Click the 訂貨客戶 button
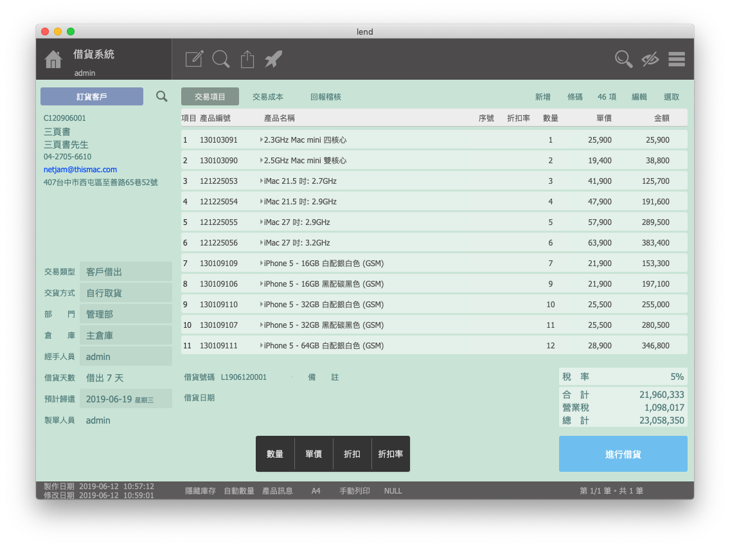The image size is (730, 547). click(x=92, y=96)
